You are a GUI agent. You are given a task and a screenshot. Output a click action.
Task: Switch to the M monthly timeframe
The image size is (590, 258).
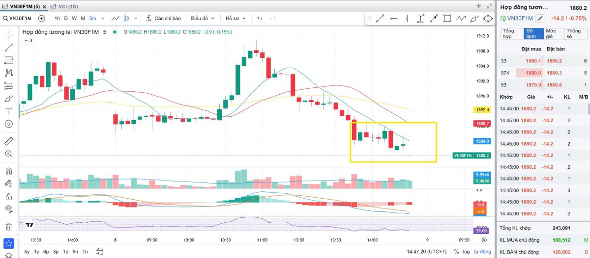83,18
